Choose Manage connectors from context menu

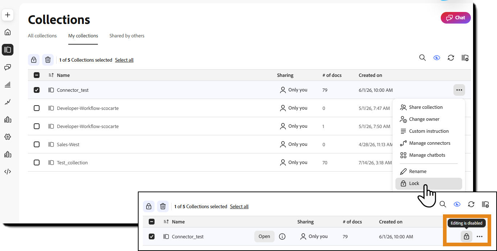coord(428,143)
